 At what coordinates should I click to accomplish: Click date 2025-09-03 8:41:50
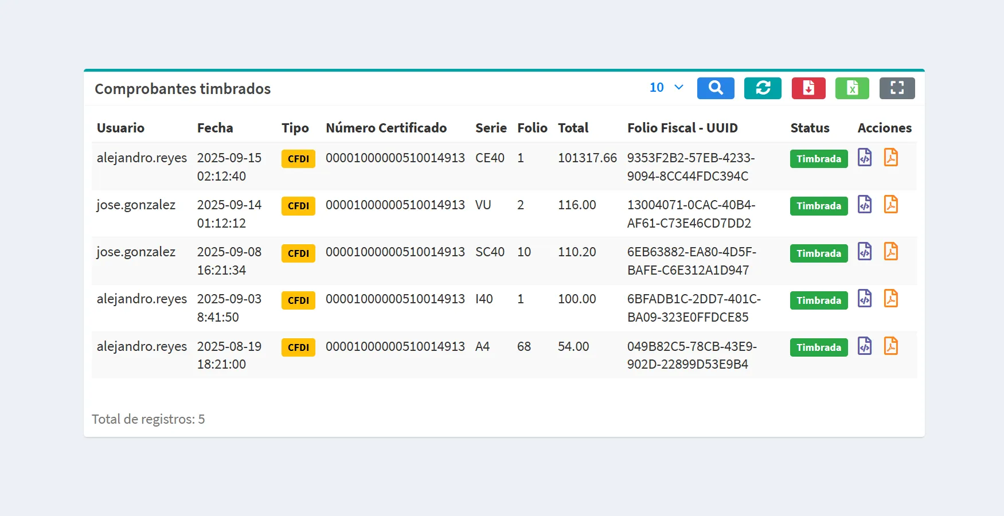tap(229, 308)
